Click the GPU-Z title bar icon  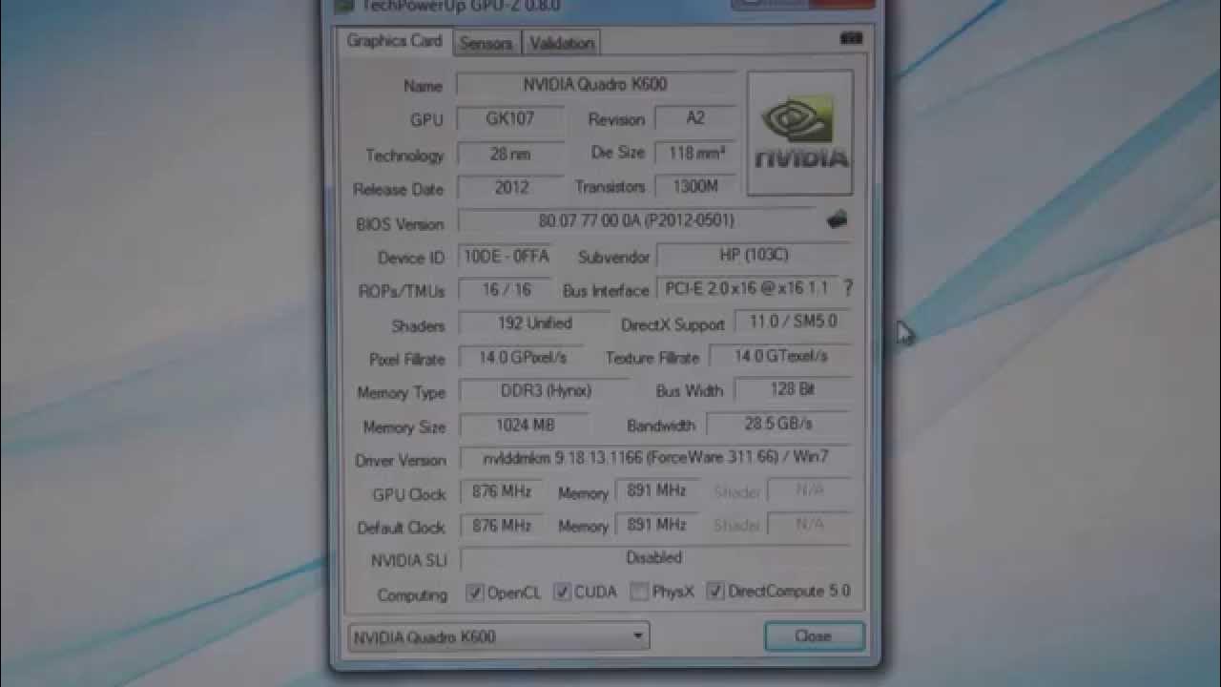(344, 6)
